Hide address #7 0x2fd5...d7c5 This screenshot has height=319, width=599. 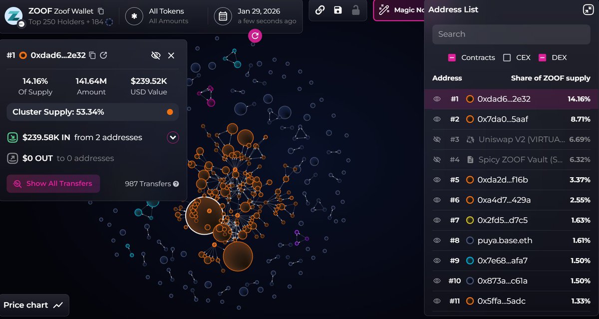coord(437,220)
